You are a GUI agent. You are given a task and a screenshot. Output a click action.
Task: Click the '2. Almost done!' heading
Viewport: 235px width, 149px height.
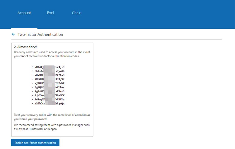tap(25, 47)
